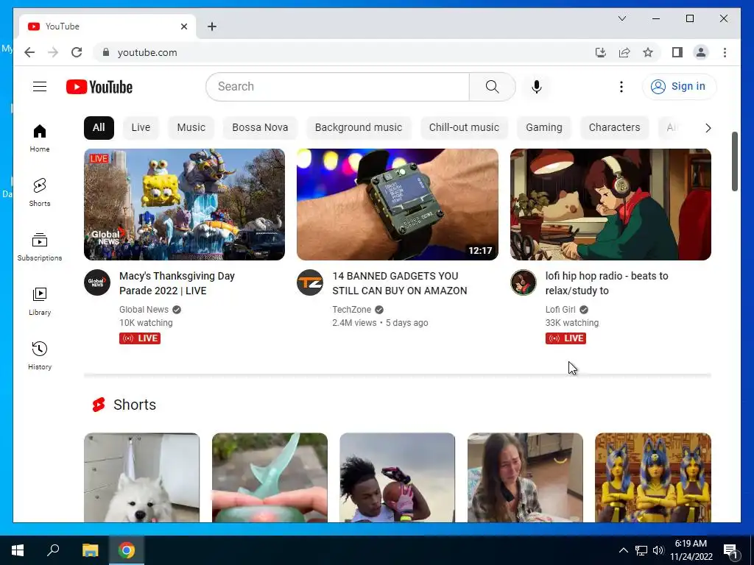Open taskbar search
The height and width of the screenshot is (565, 754).
pos(53,550)
